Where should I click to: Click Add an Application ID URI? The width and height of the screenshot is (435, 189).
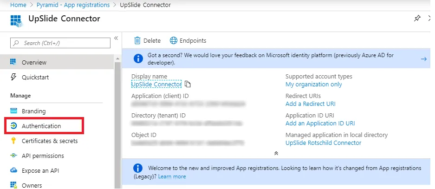click(x=320, y=123)
